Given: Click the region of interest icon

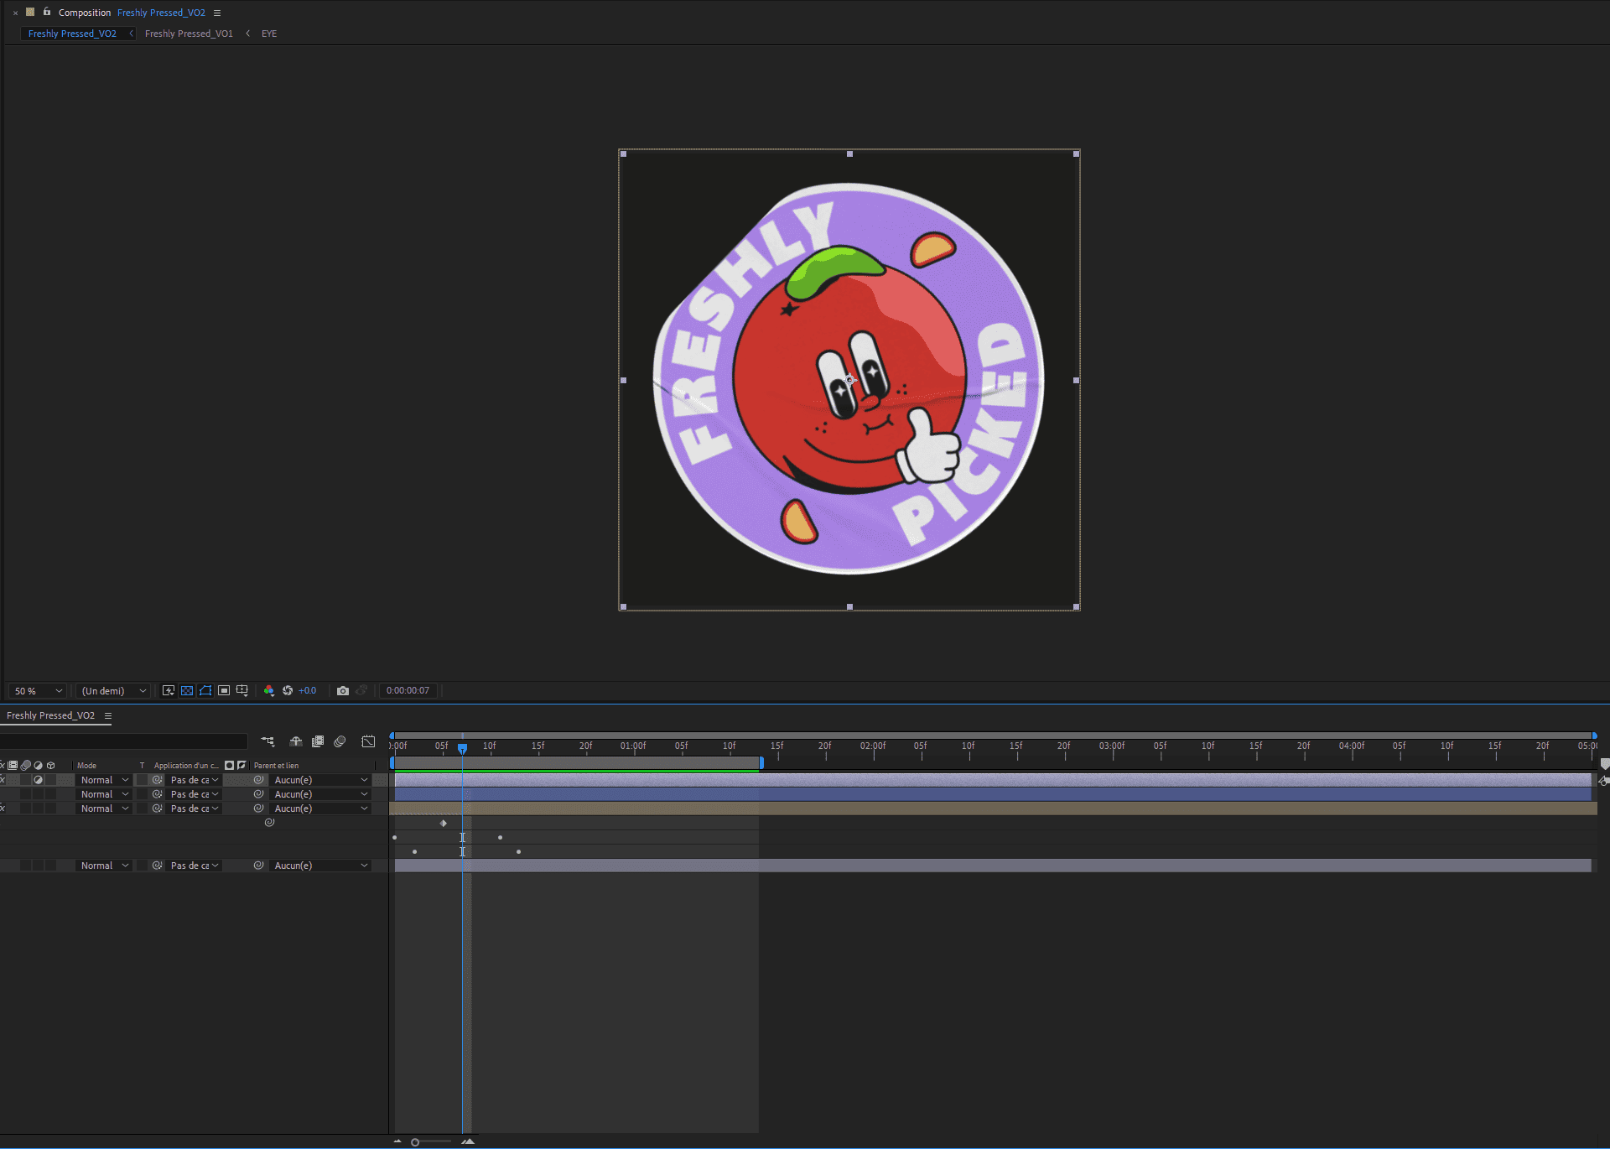Looking at the screenshot, I should (224, 690).
